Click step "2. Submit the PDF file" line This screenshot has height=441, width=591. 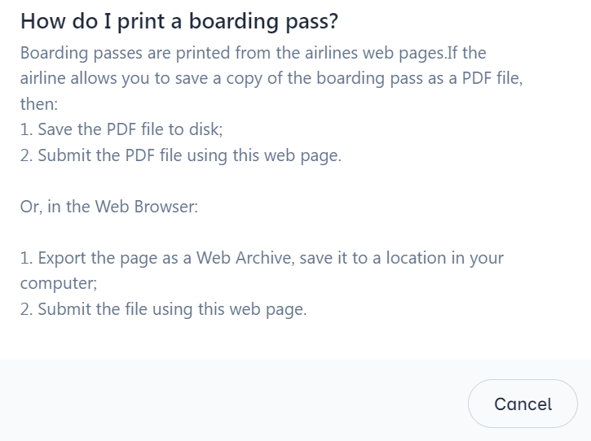tap(180, 155)
